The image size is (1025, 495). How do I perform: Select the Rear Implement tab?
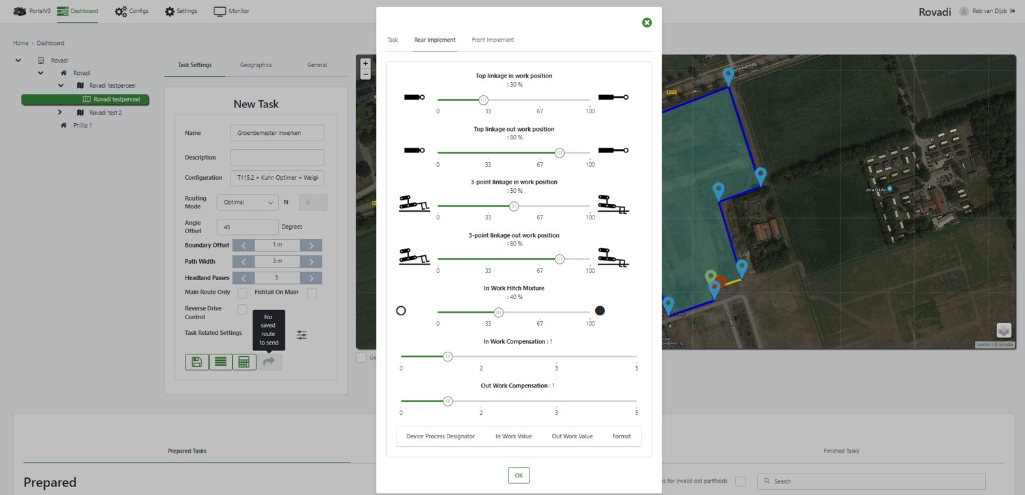[435, 40]
